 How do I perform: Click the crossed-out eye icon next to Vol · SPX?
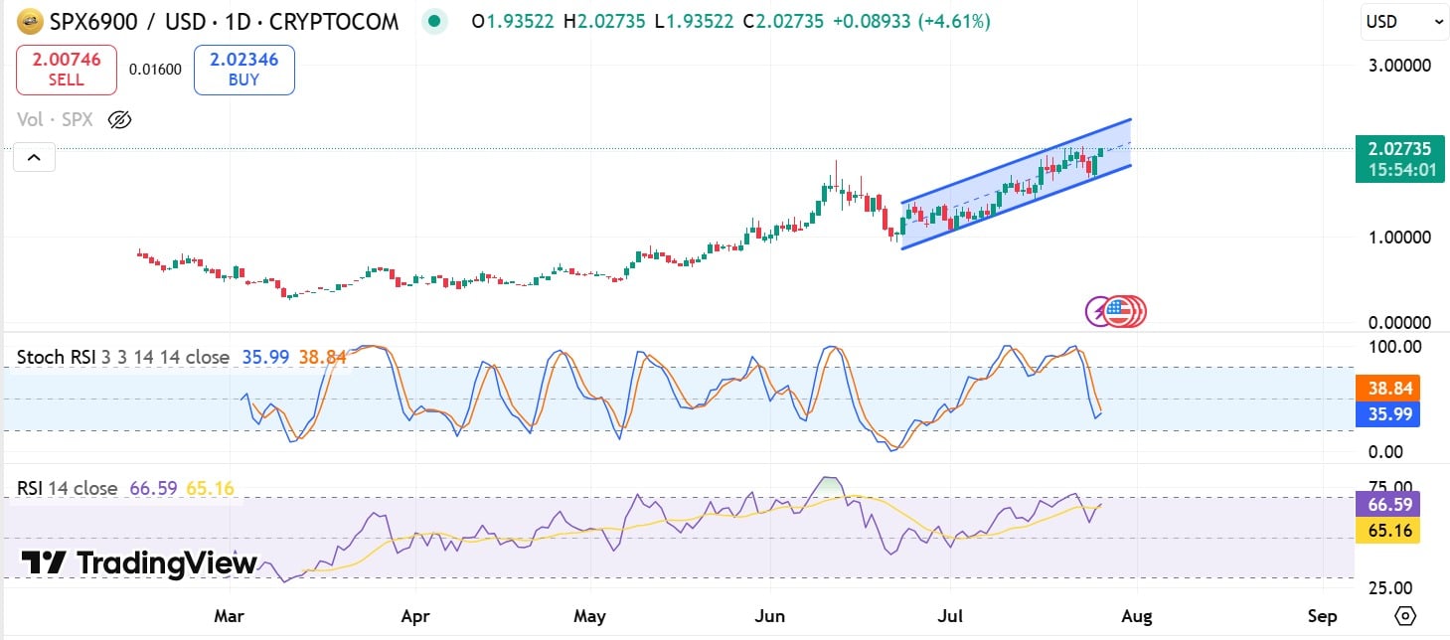pos(119,119)
